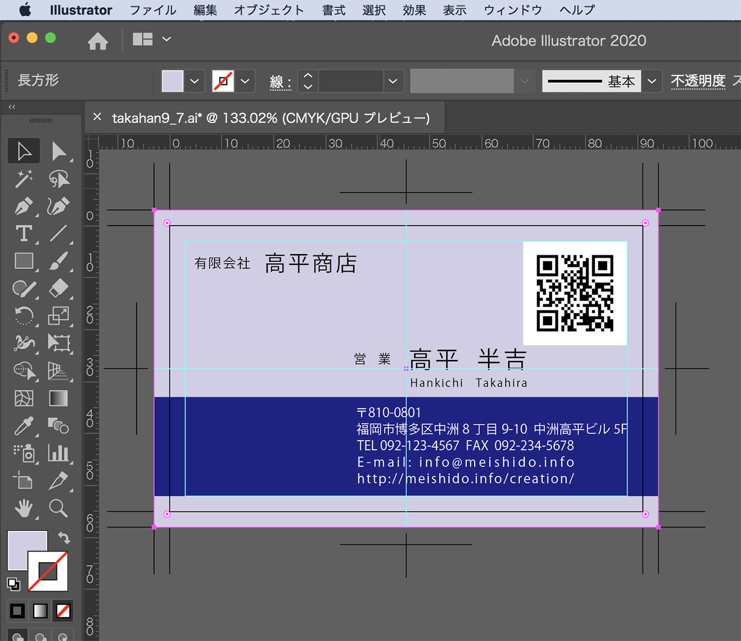Open the 選択 menu
This screenshot has width=741, height=641.
coord(374,10)
